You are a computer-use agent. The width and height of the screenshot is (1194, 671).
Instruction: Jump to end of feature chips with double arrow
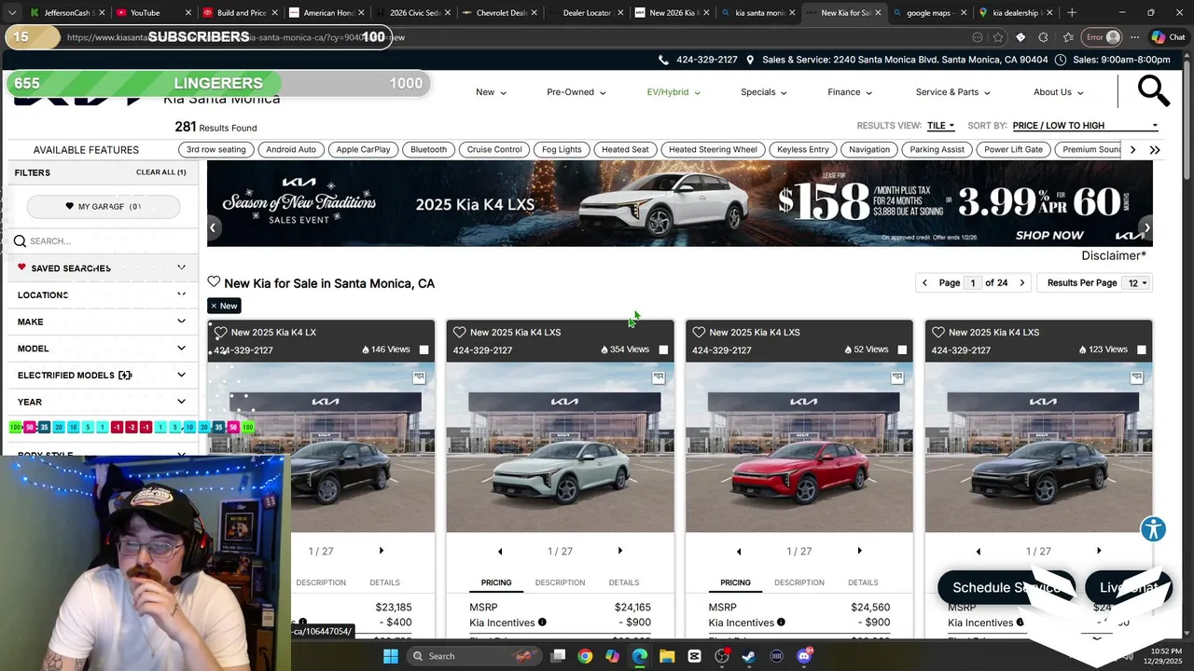click(x=1155, y=150)
